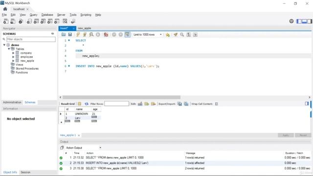Collapse the demo schema node
313x176 pixels.
pos(4,45)
